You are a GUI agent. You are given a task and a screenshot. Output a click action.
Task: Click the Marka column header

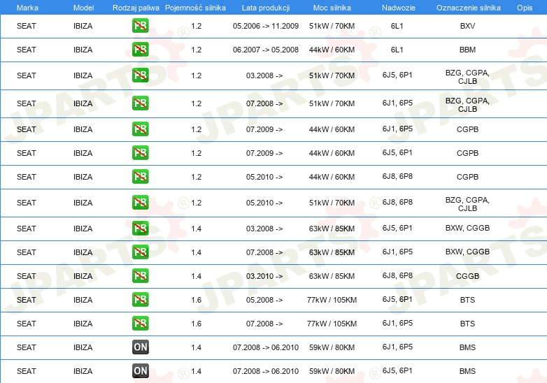[x=27, y=8]
